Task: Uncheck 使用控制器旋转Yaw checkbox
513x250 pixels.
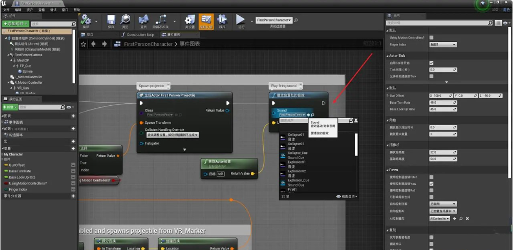Action: click(x=431, y=184)
